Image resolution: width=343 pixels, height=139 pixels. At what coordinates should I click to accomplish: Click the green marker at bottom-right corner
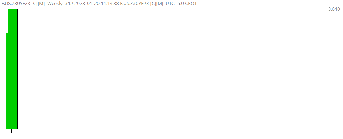click(x=338, y=139)
